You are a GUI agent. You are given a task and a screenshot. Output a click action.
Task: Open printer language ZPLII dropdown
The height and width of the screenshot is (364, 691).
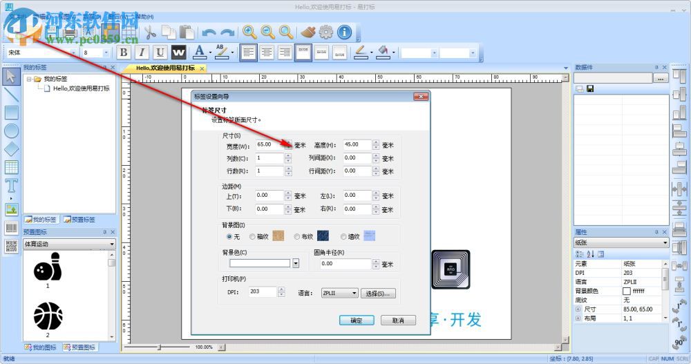339,293
